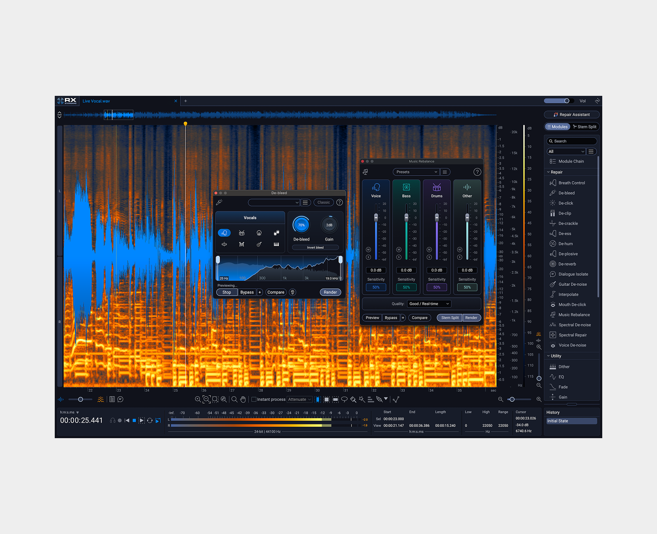
Task: Open De-bleed help question mark
Action: [x=339, y=202]
